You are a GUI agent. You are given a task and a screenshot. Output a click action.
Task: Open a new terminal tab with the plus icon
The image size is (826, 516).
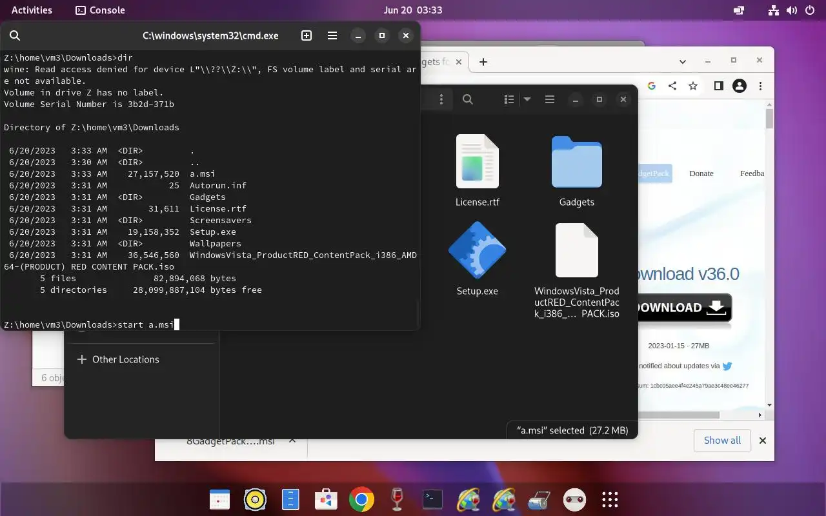(307, 35)
